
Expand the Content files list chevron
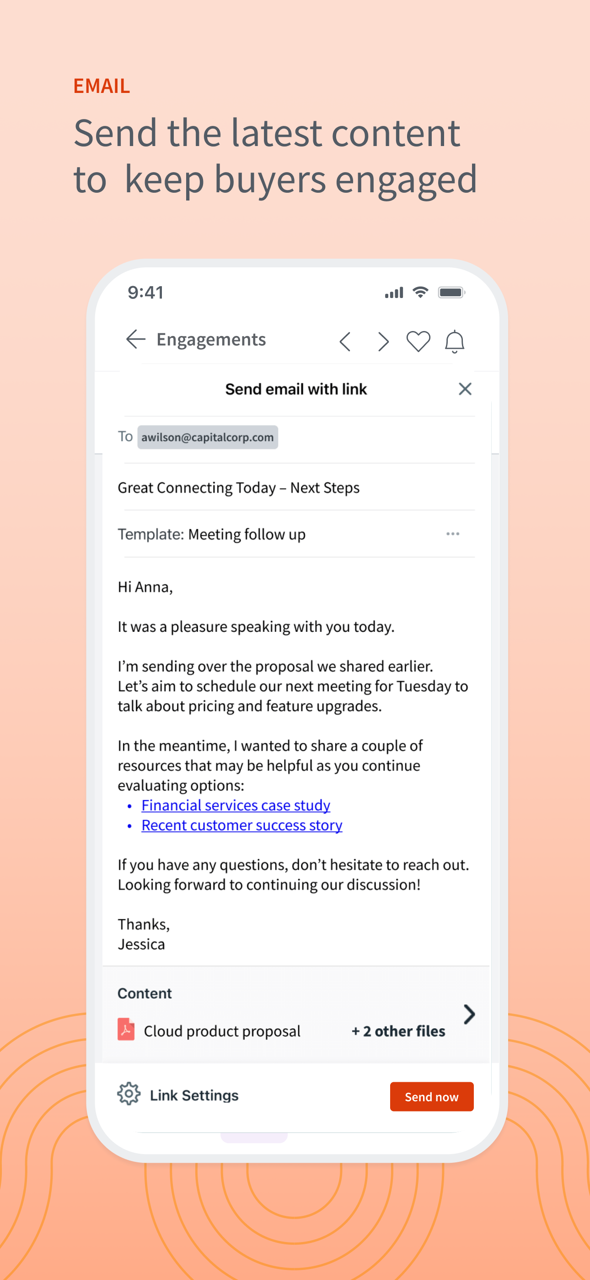(469, 1014)
